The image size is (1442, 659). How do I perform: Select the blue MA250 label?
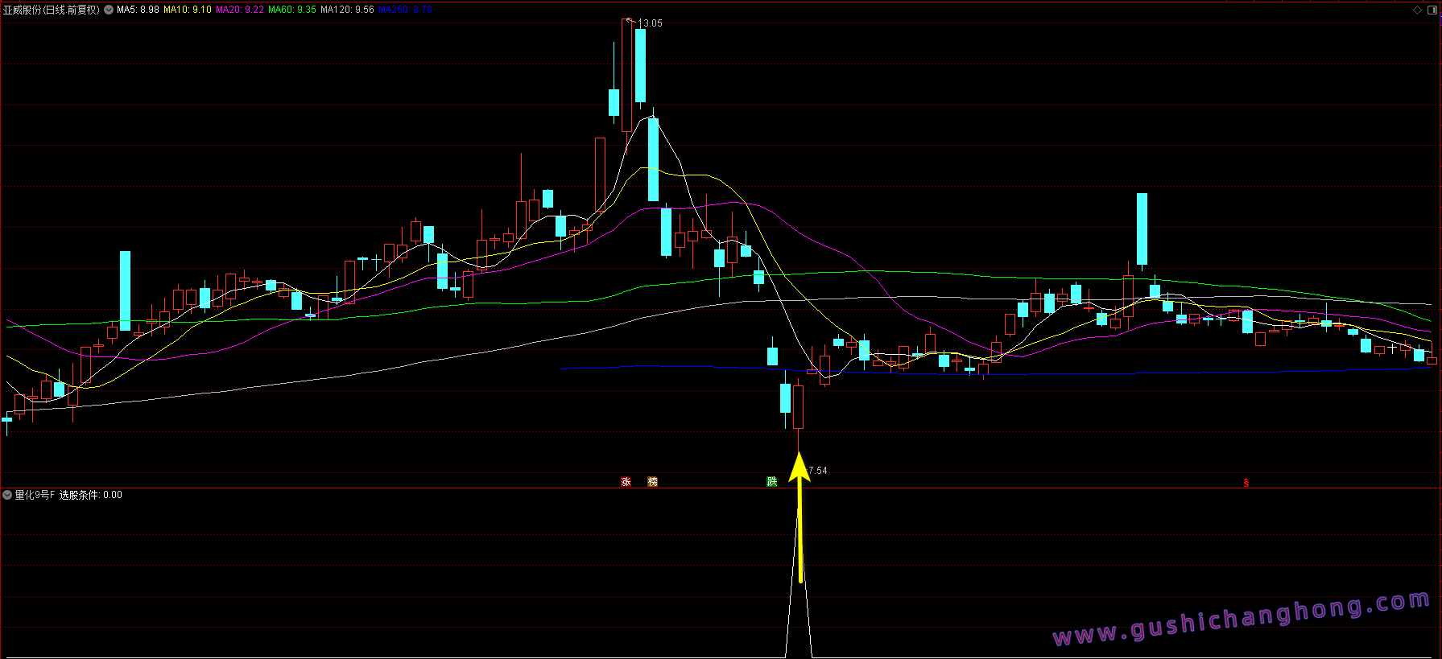coord(405,10)
